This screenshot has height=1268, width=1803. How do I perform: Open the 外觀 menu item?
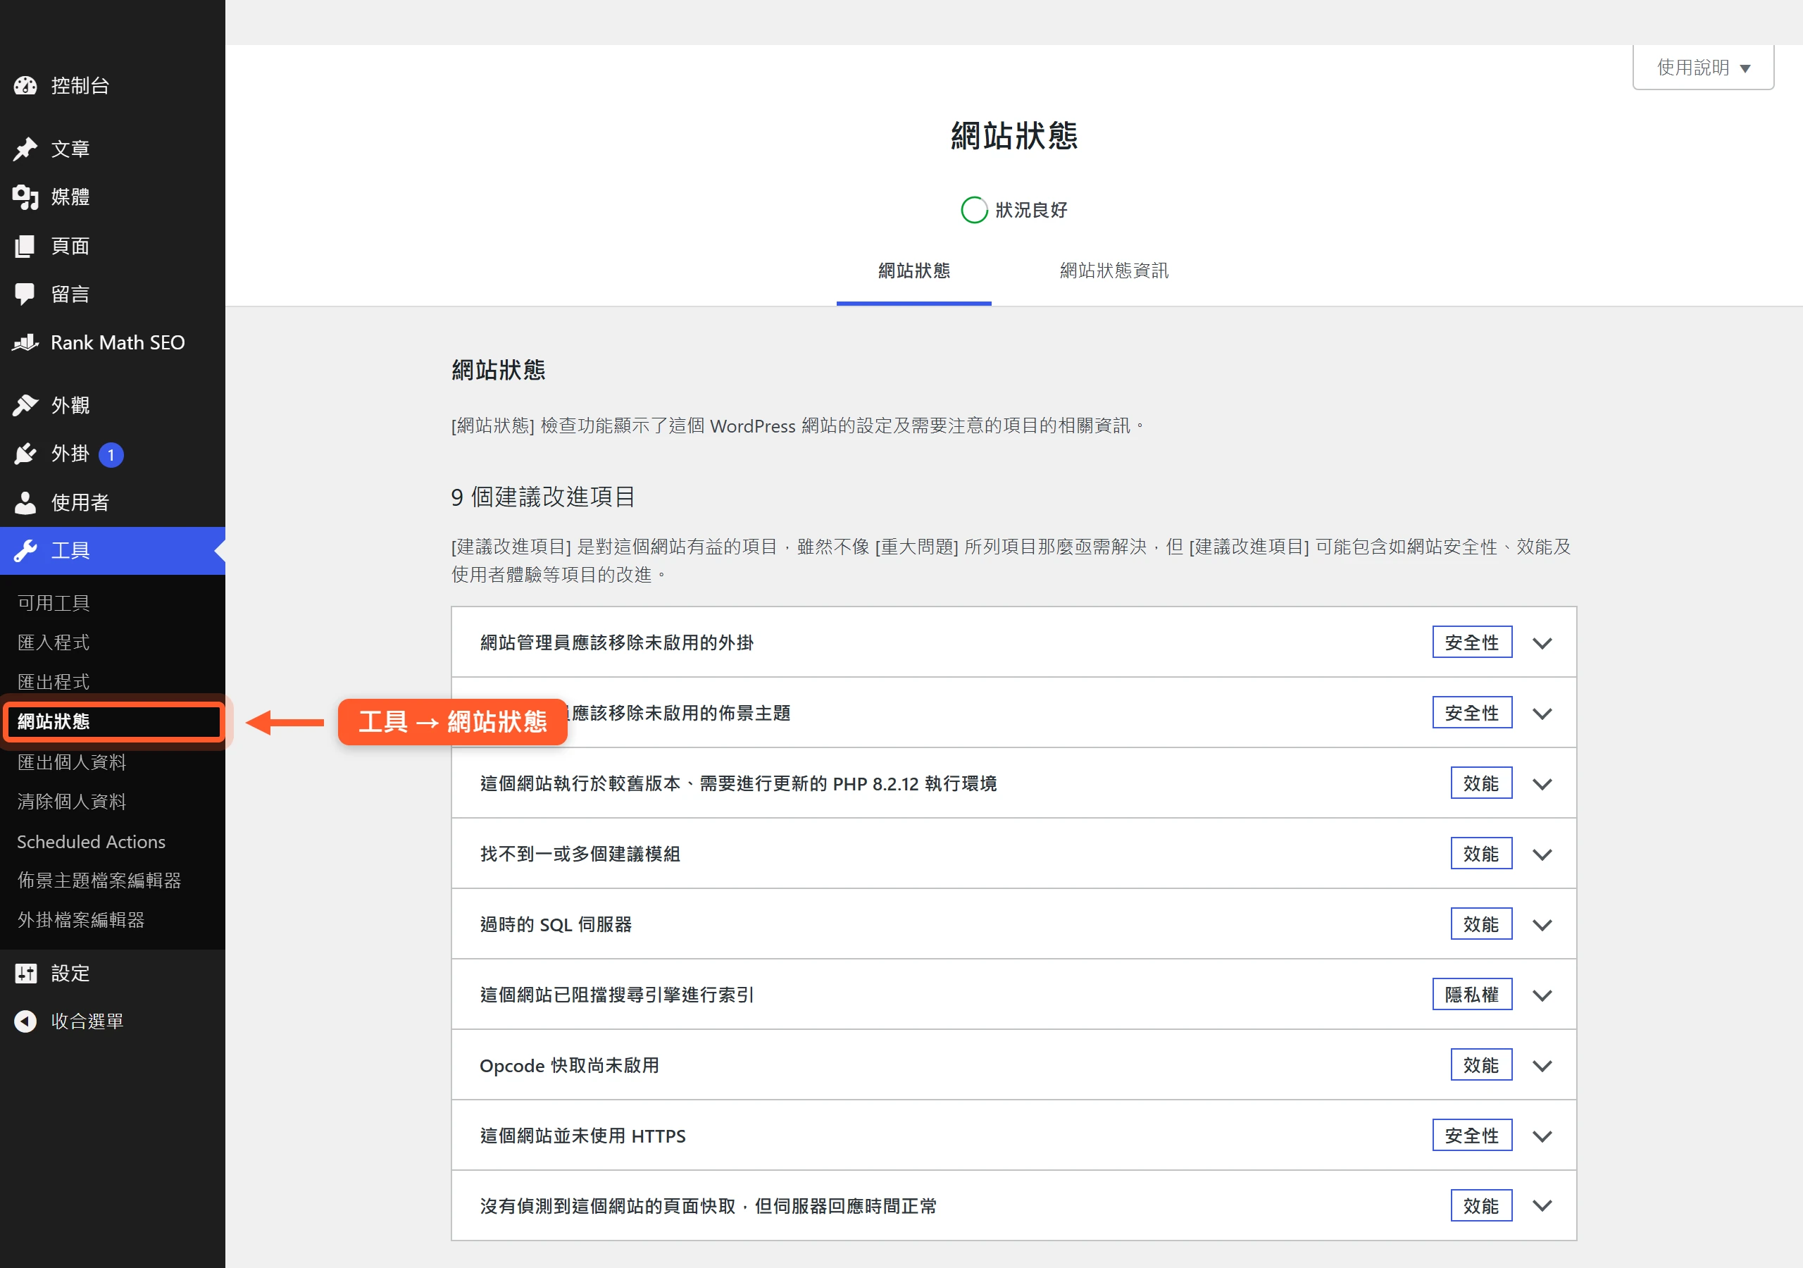point(112,405)
